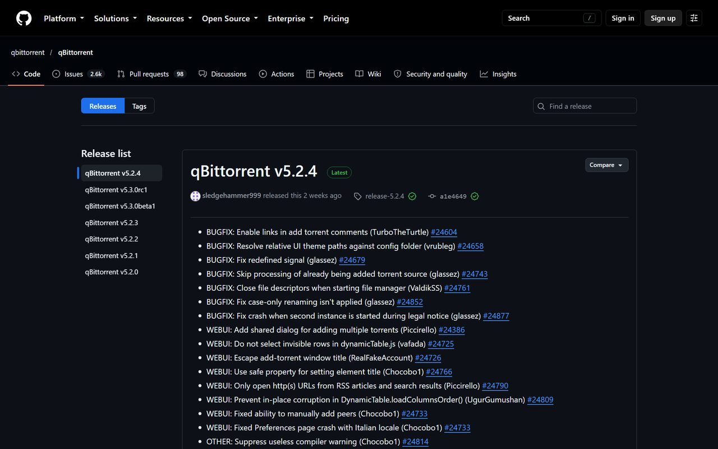Image resolution: width=718 pixels, height=449 pixels.
Task: Select qBittorrent v5.2.0 in release list
Action: pos(121,272)
